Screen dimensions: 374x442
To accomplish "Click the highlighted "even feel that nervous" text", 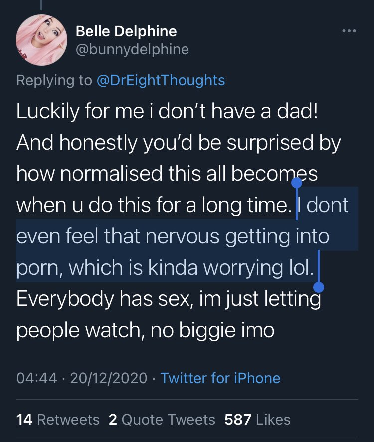I will [x=120, y=236].
